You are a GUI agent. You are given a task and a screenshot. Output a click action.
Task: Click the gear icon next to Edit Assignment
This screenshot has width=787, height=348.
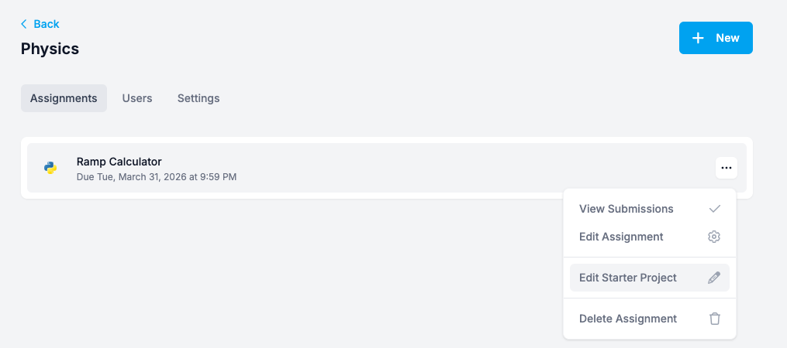click(715, 237)
